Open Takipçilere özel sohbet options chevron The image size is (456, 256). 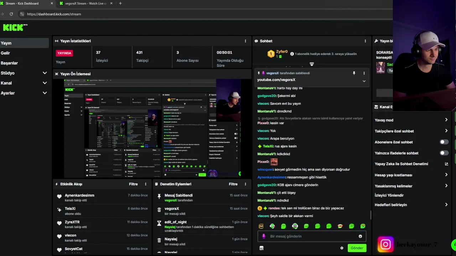(x=446, y=131)
